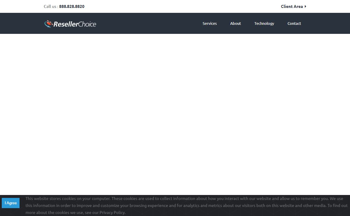Click the 'Call us :' label
The image size is (350, 216).
51,6
